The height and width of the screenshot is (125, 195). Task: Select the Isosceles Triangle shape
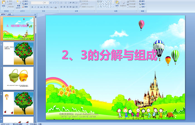click(x=101, y=4)
